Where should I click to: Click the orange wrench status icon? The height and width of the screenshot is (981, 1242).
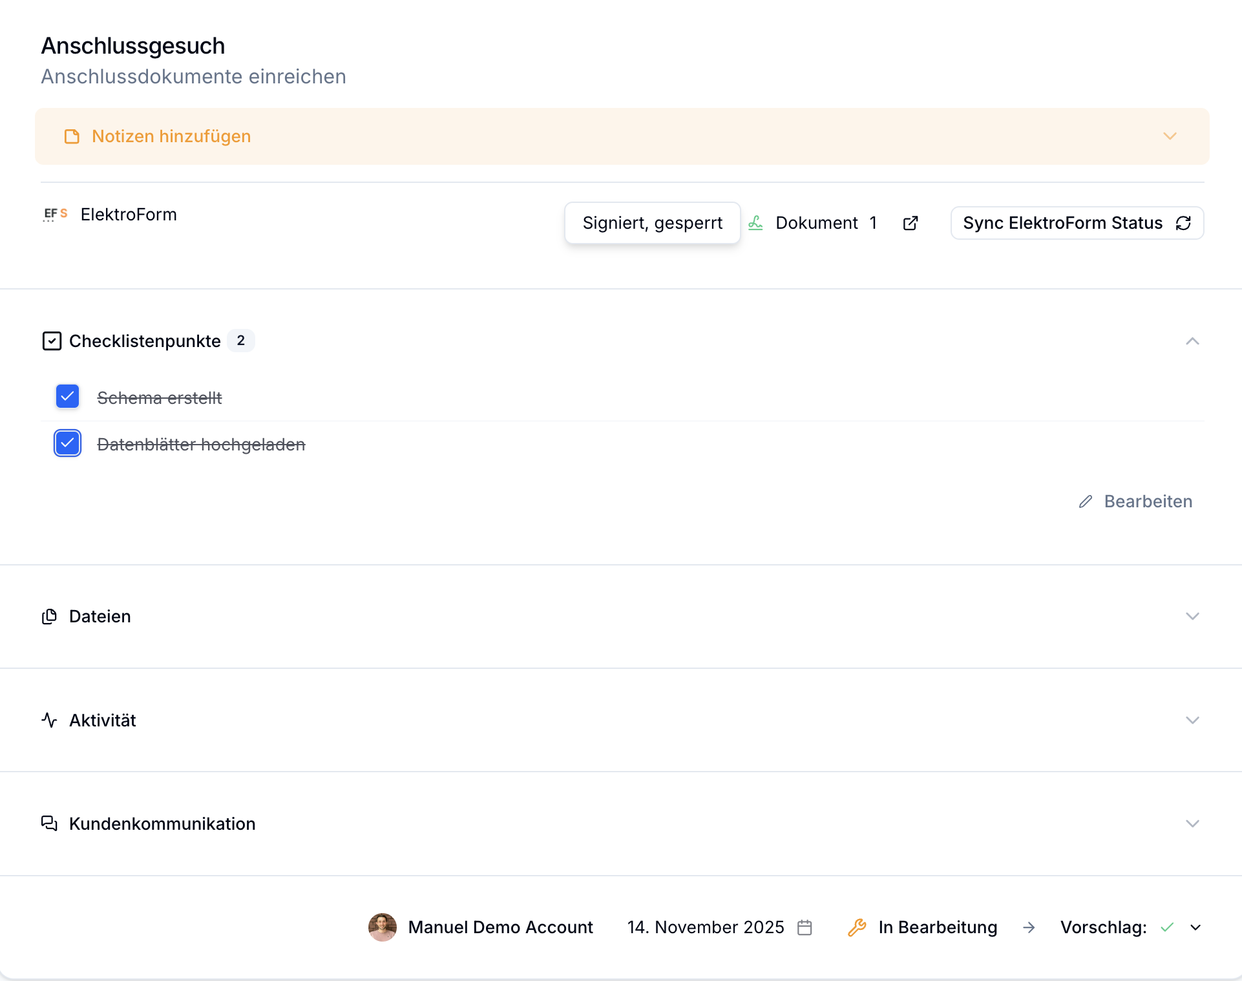[857, 927]
